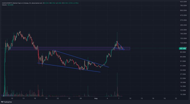Click the Aug label on the time axis
190x104 pixels.
tap(96, 98)
